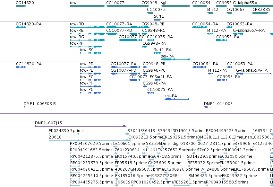Click the CG10075-RA transcript label
This screenshot has width=273, height=187.
[160, 37]
